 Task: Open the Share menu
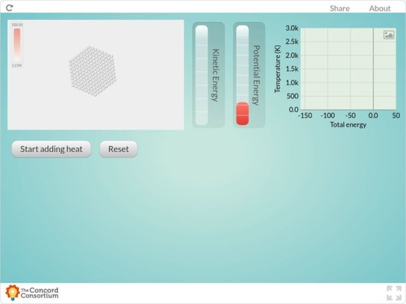pyautogui.click(x=339, y=8)
